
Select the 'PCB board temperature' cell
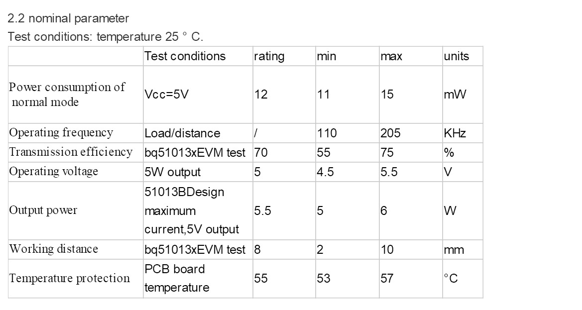pyautogui.click(x=198, y=278)
